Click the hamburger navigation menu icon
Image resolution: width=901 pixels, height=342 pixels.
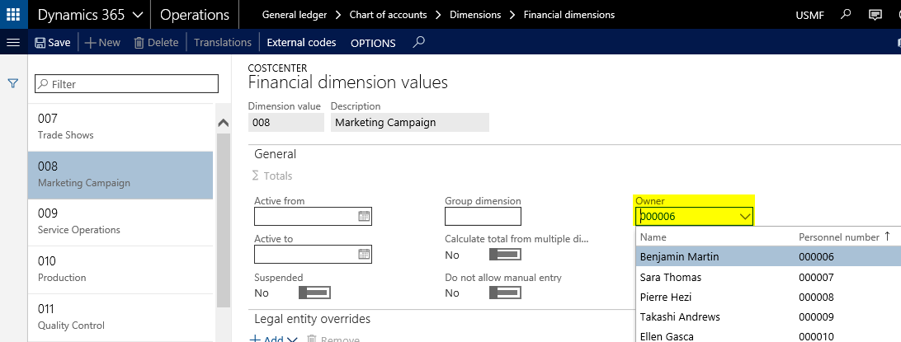(13, 43)
